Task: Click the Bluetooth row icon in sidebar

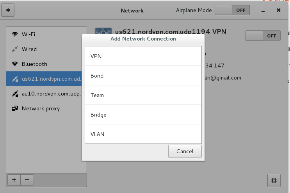Action: point(15,64)
